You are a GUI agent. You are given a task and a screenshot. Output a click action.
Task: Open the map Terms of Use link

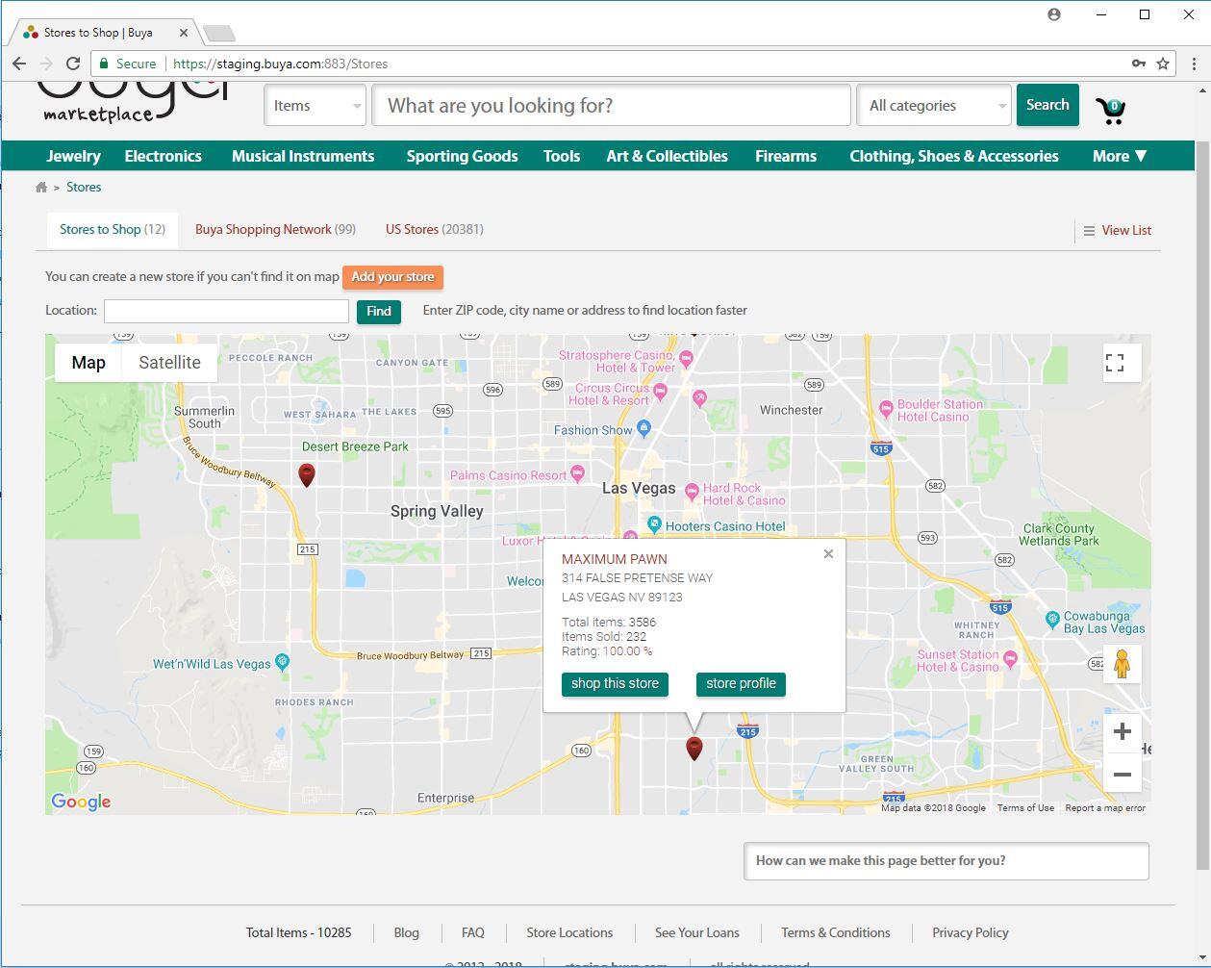click(x=1025, y=808)
